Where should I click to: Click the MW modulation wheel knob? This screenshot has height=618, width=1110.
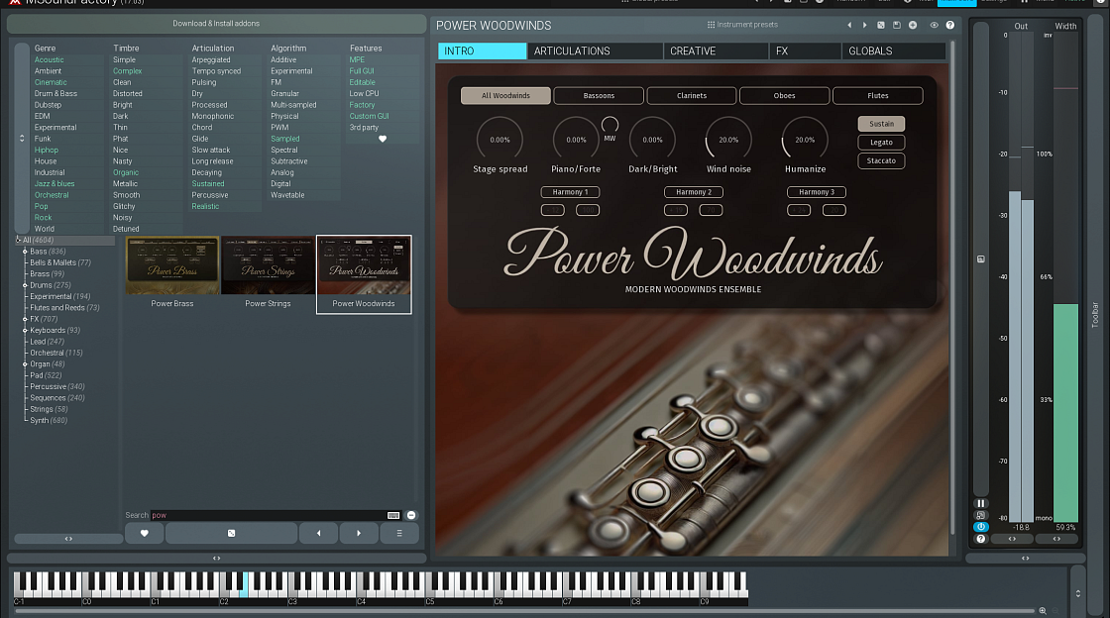[x=610, y=125]
